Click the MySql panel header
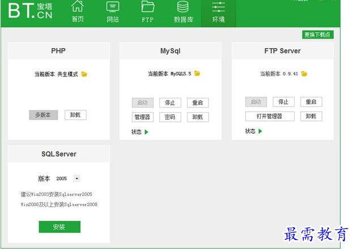Image resolution: width=353 pixels, height=252 pixels. 171,51
